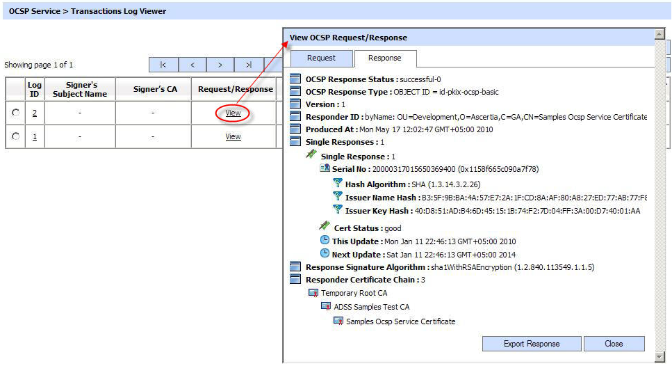This screenshot has width=672, height=366.
Task: Click the Cert Status pen icon
Action: (x=324, y=227)
